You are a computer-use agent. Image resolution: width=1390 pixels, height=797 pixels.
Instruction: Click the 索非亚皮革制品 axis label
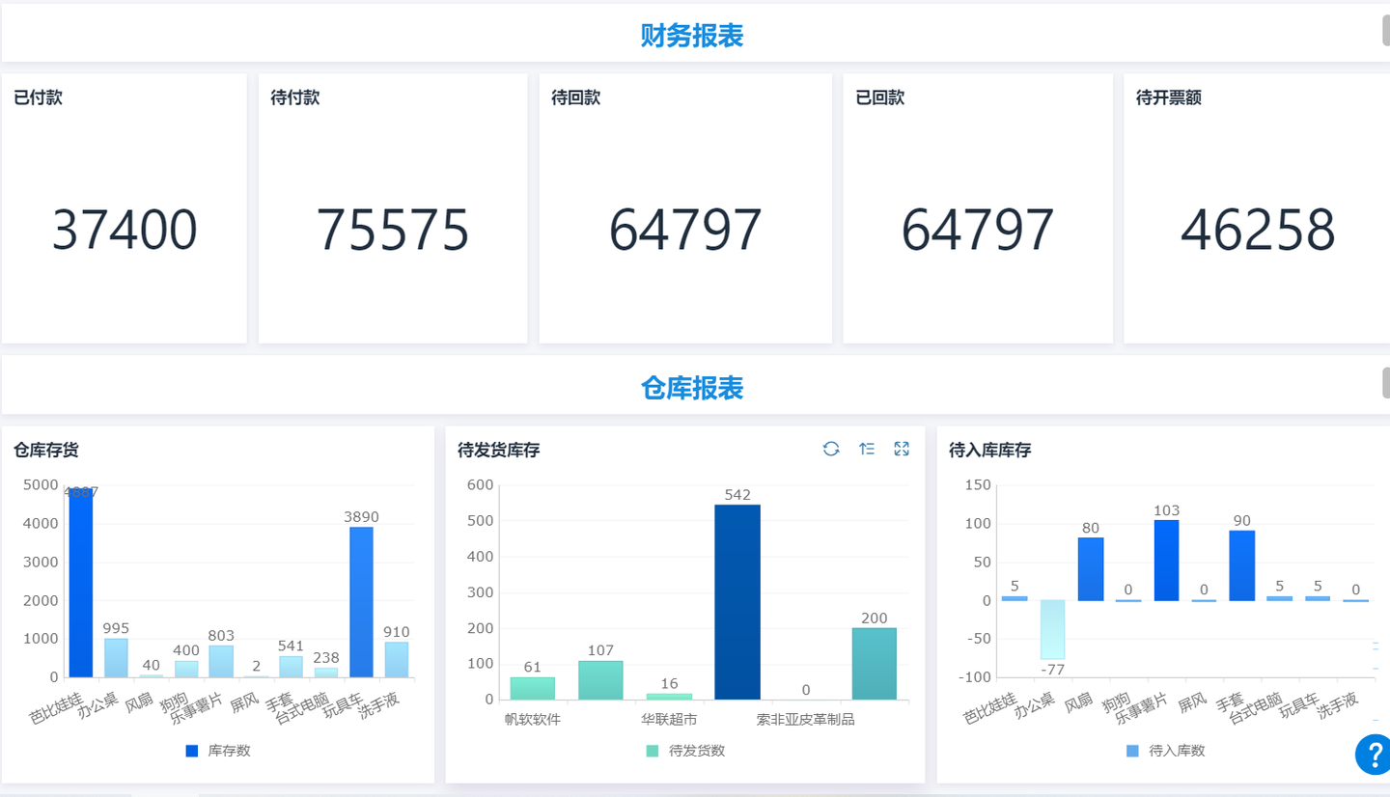coord(806,719)
